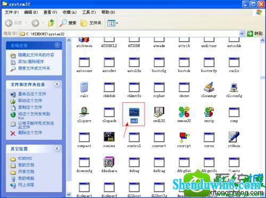Select the ddeshare icon
The image size is (266, 198).
click(109, 162)
